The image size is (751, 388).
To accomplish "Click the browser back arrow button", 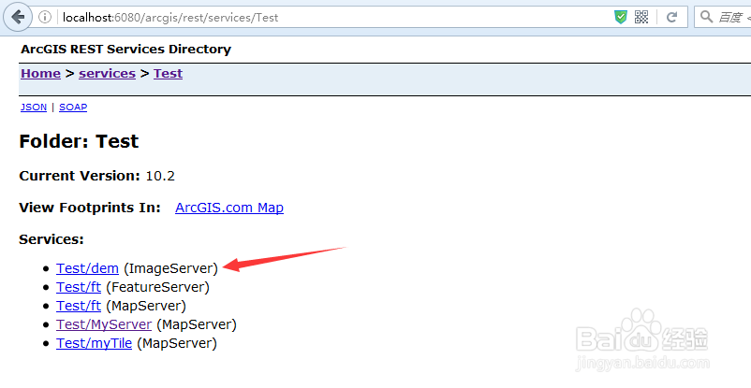I will click(18, 17).
